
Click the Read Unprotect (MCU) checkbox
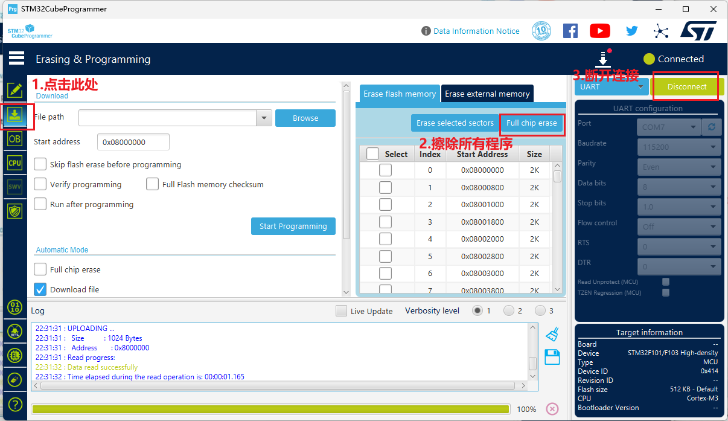coord(666,282)
